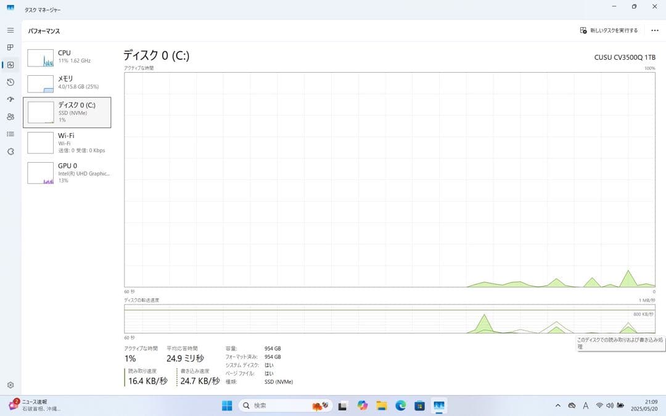Open App history view in the sidebar
The width and height of the screenshot is (666, 416).
click(10, 82)
